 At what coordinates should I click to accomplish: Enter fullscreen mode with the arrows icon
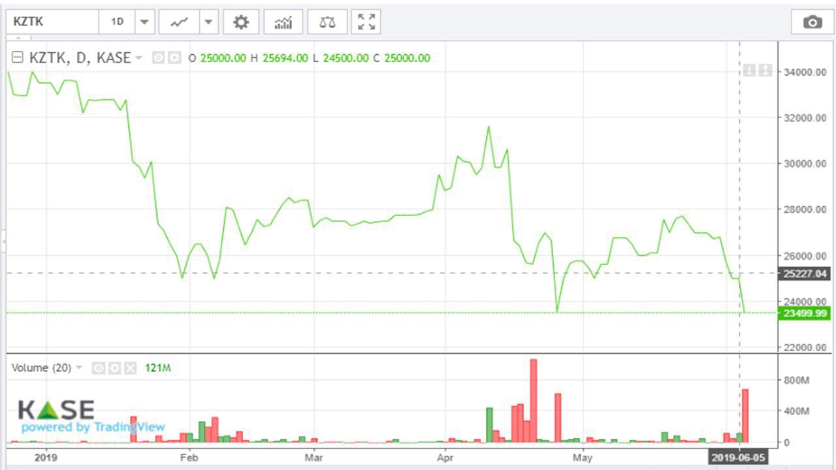coord(366,22)
